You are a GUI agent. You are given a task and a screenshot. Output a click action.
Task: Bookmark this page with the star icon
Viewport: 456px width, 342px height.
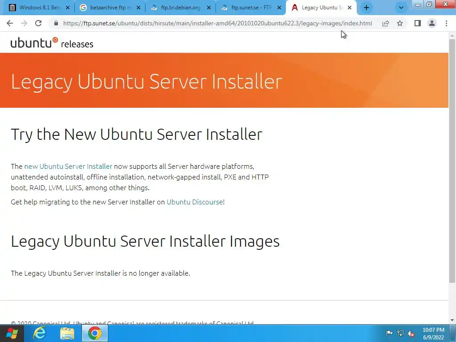pos(400,23)
